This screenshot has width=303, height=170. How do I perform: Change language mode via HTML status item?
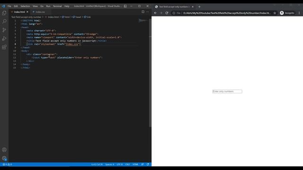[135, 164]
